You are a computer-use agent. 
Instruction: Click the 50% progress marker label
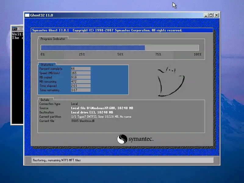(x=120, y=54)
